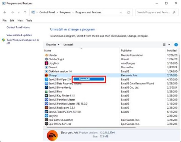Click the Epic Games Launcher icon
The image size is (181, 142).
click(46, 120)
